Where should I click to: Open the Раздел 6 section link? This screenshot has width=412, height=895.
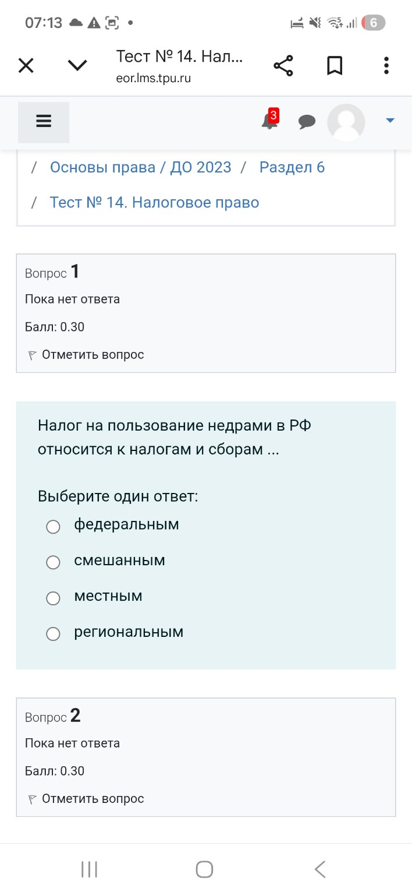pyautogui.click(x=292, y=167)
